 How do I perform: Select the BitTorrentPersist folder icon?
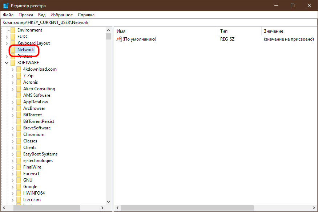[19, 121]
